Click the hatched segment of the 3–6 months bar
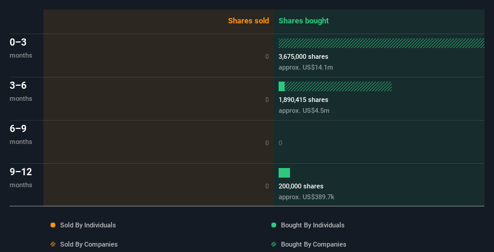 click(338, 86)
